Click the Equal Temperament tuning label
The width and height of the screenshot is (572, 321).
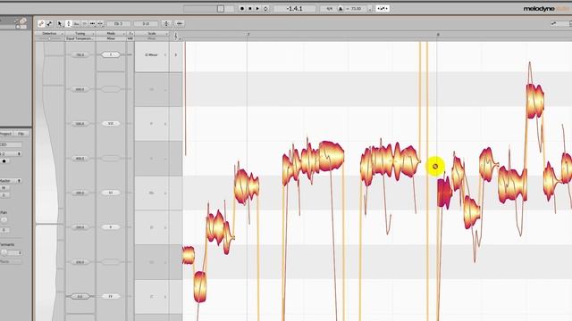(79, 38)
